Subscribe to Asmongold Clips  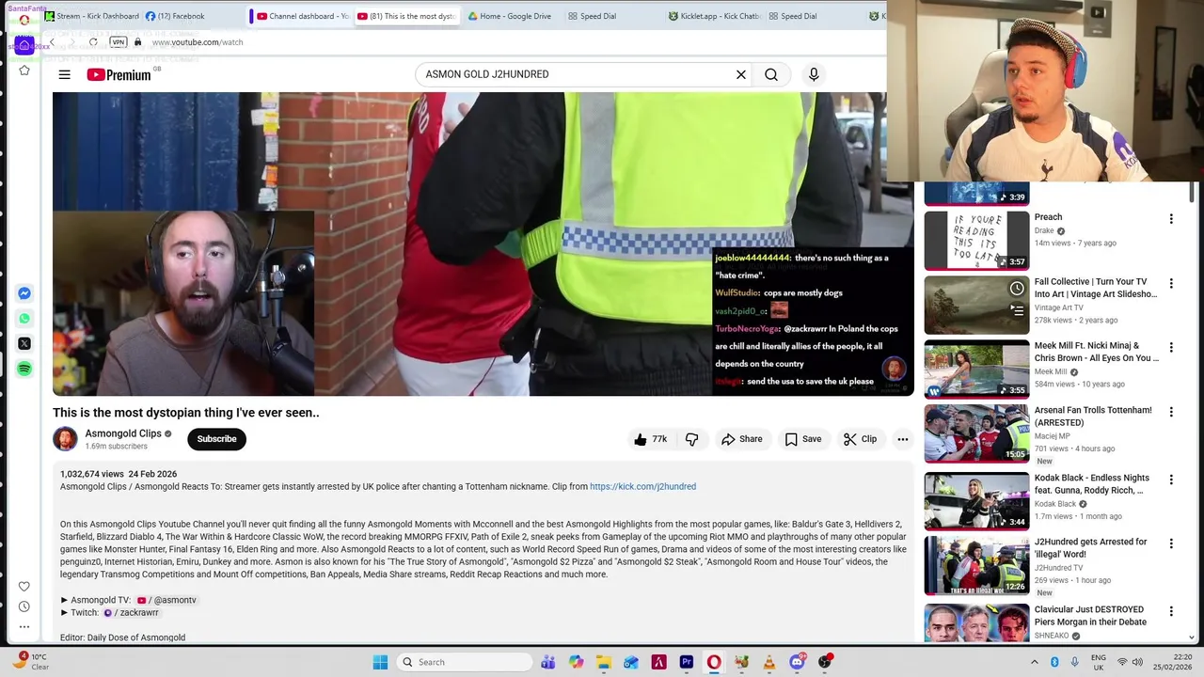pyautogui.click(x=216, y=439)
